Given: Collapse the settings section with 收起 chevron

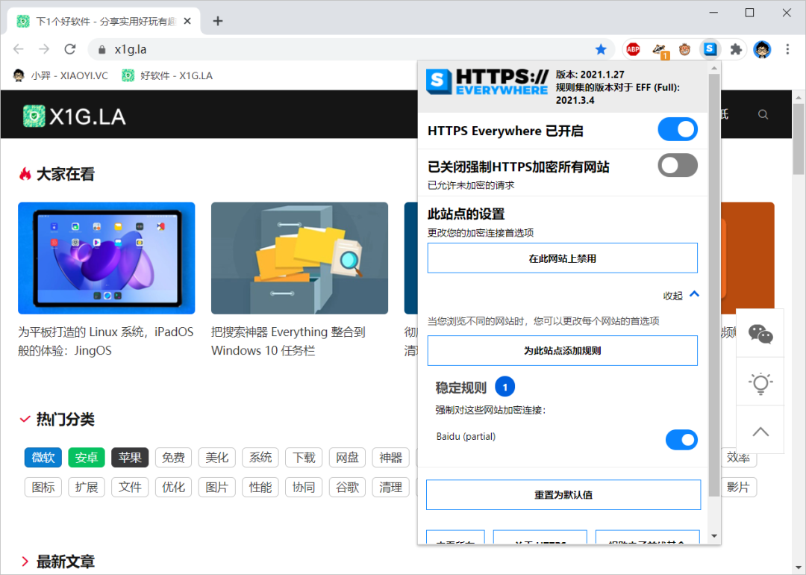Looking at the screenshot, I should pos(694,295).
